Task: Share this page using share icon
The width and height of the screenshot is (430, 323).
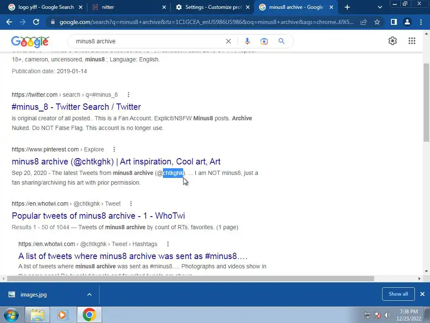Action: [x=364, y=22]
